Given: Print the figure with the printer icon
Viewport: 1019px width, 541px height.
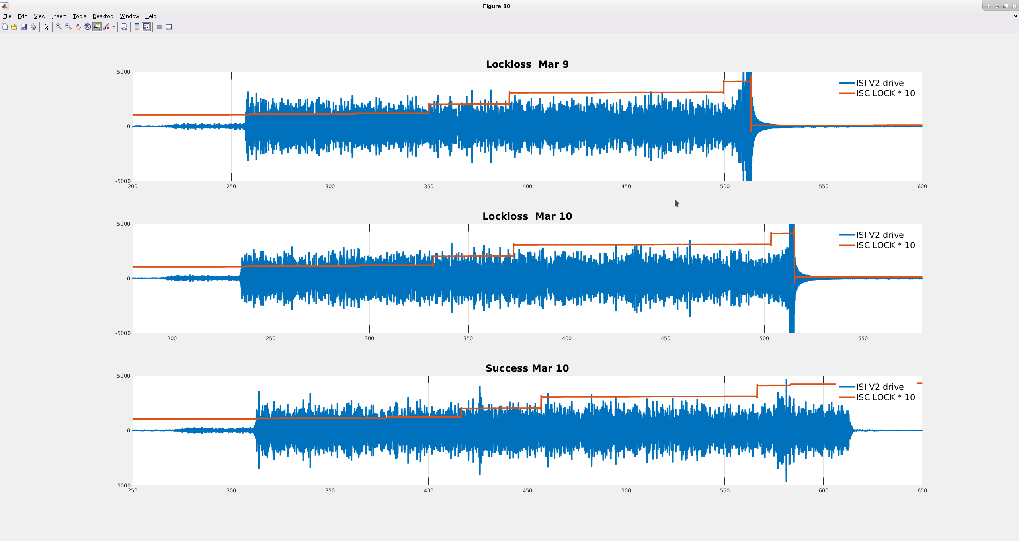Looking at the screenshot, I should (33, 27).
